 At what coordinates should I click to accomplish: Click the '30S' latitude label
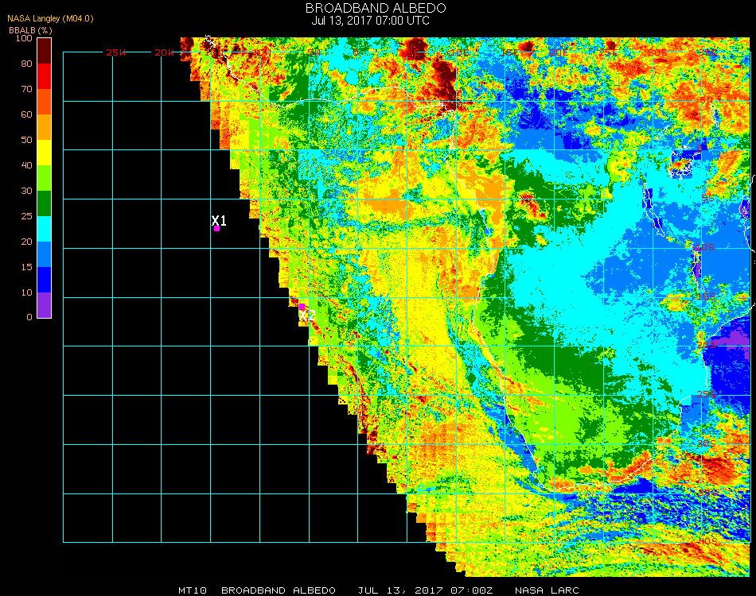pos(707,443)
